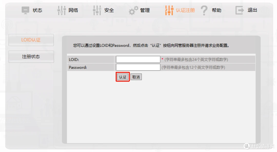Click the 管理 gears icon
Viewport: 277px width, 152px height.
click(x=133, y=11)
